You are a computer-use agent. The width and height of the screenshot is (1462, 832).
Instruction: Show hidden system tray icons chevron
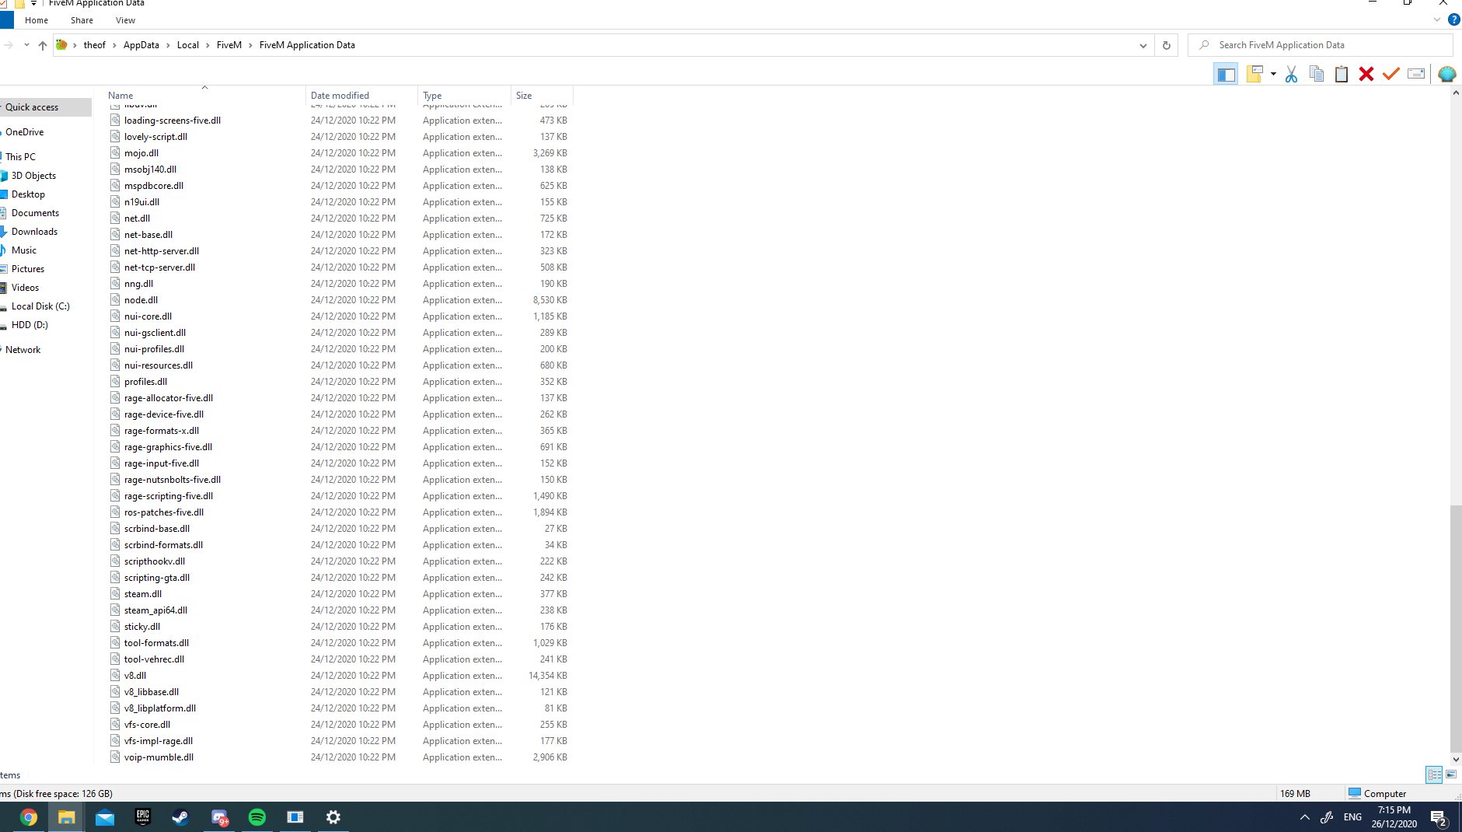pos(1305,817)
